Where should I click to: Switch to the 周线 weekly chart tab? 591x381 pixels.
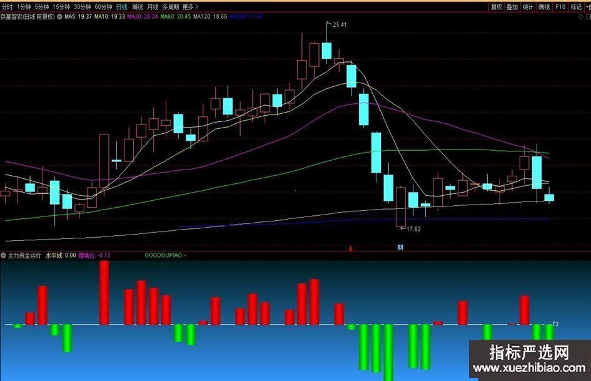tap(137, 7)
